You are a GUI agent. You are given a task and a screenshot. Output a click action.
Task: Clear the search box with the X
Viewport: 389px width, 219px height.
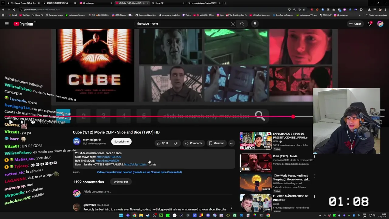(233, 24)
